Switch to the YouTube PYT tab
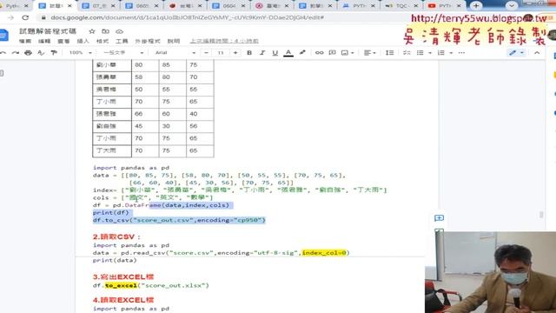The height and width of the screenshot is (313, 556). coord(445,6)
